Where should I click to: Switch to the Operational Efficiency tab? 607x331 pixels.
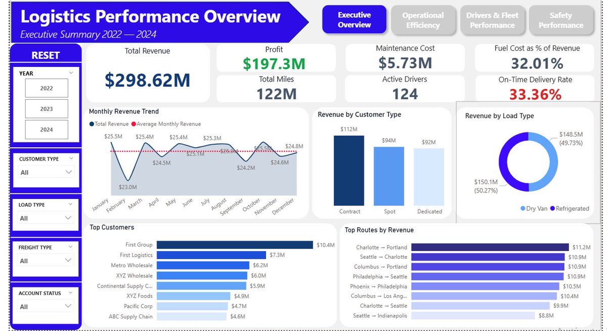point(423,20)
